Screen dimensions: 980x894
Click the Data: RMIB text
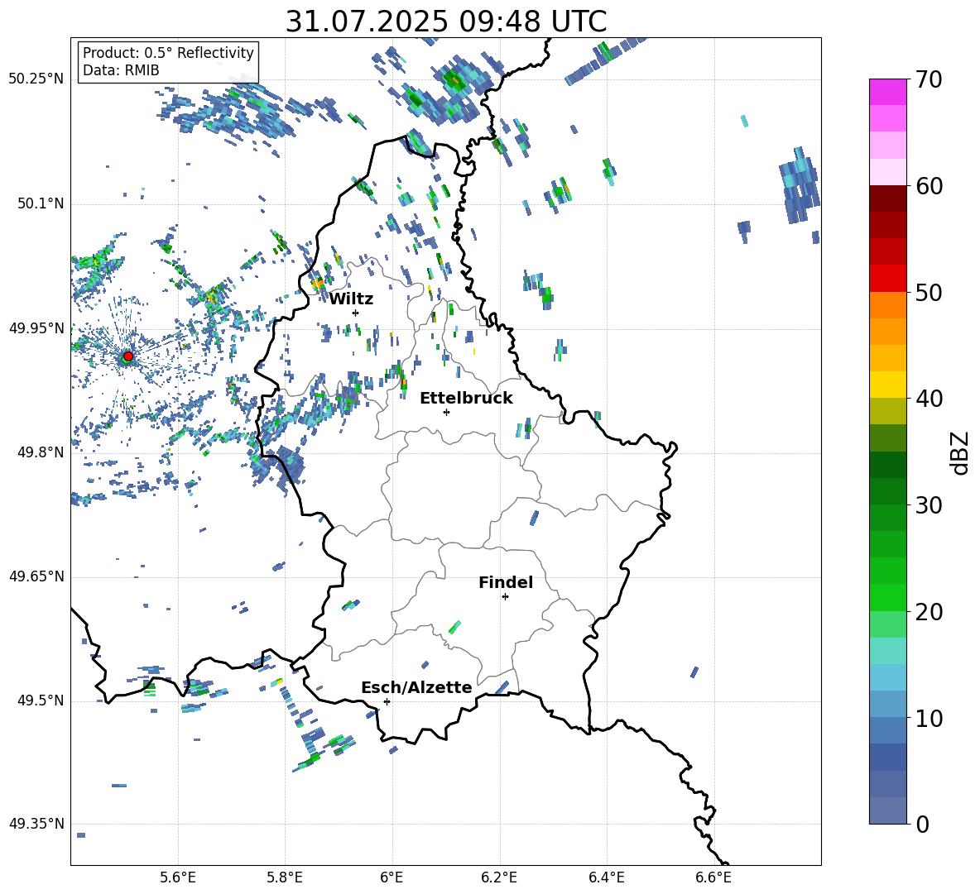pyautogui.click(x=121, y=70)
